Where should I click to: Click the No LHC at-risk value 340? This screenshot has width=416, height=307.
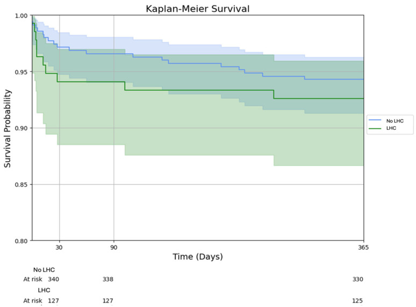pos(53,279)
